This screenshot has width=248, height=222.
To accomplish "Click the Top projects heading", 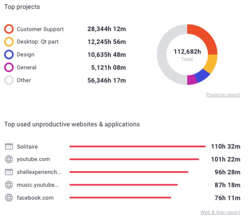I will pyautogui.click(x=22, y=7).
